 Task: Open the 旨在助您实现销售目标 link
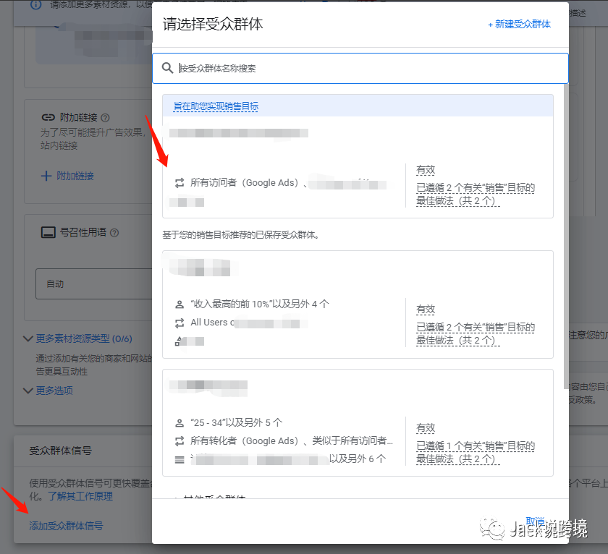(x=216, y=106)
